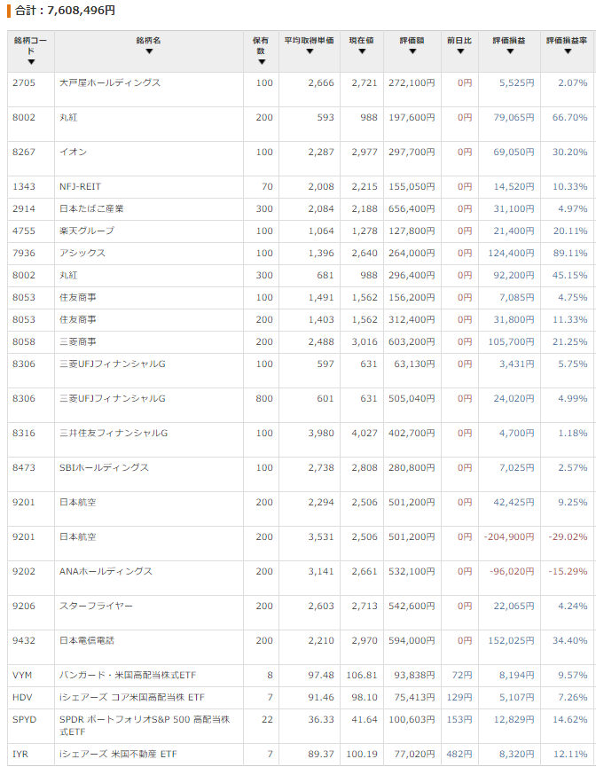The height and width of the screenshot is (767, 596).
Task: Select 三菱UFJフィナンシャルG 100-share row name
Action: pos(112,364)
